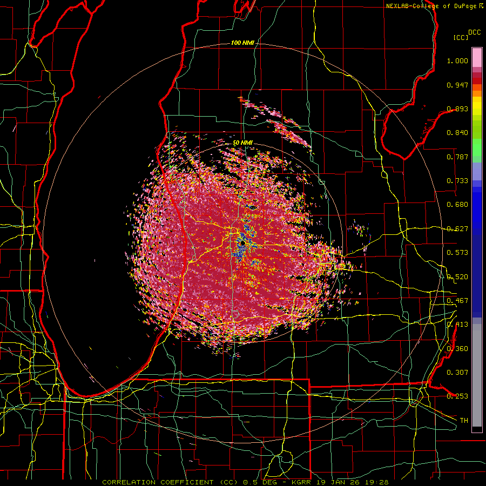This screenshot has width=486, height=486.
Task: Select the 0.573 scale value
Action: (457, 253)
